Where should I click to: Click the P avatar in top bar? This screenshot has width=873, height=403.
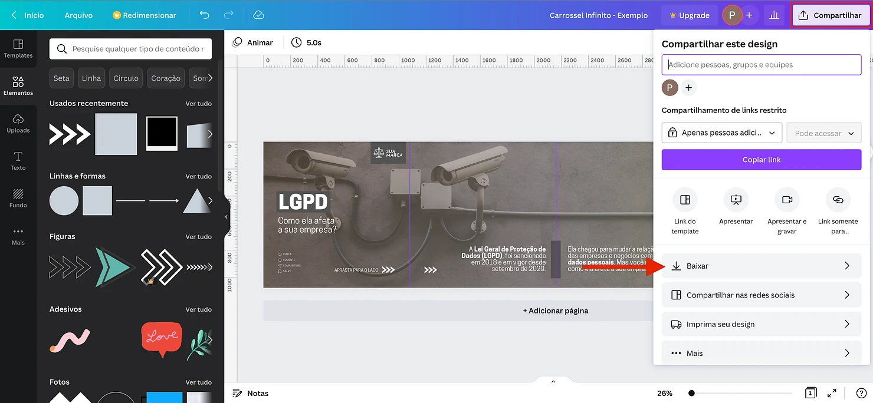click(732, 15)
